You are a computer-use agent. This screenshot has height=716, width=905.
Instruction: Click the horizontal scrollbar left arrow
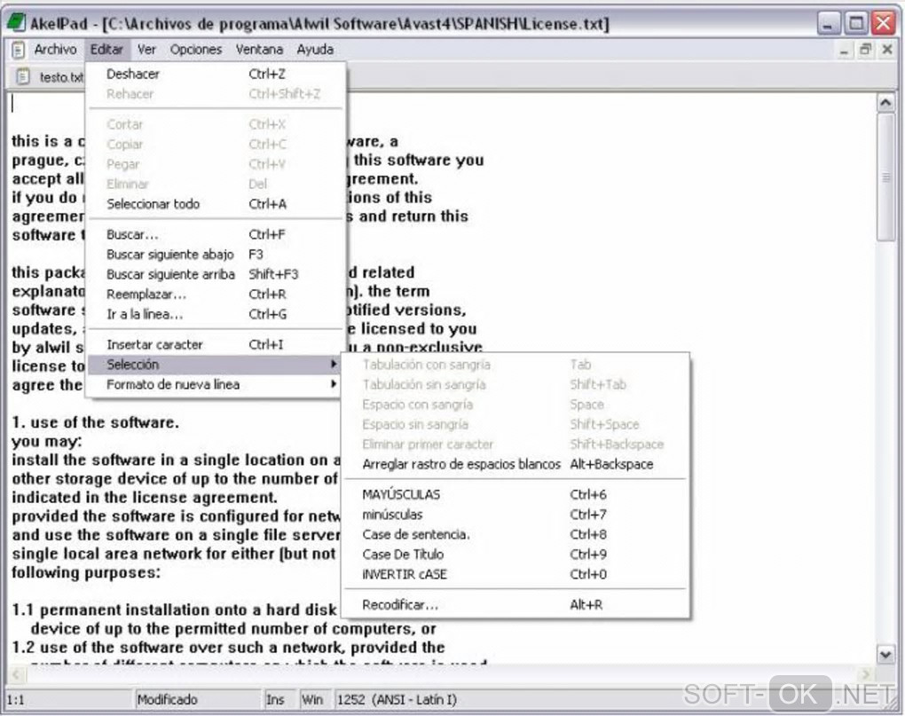(16, 674)
